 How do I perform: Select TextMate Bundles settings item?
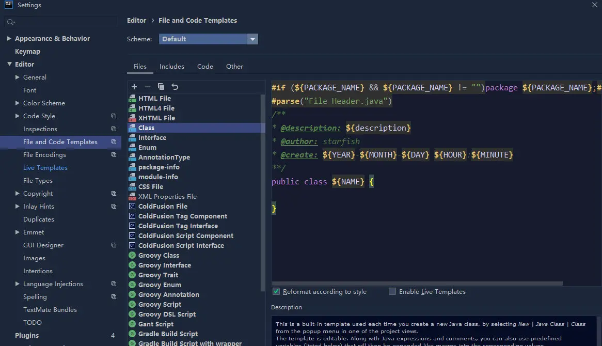[x=50, y=309]
